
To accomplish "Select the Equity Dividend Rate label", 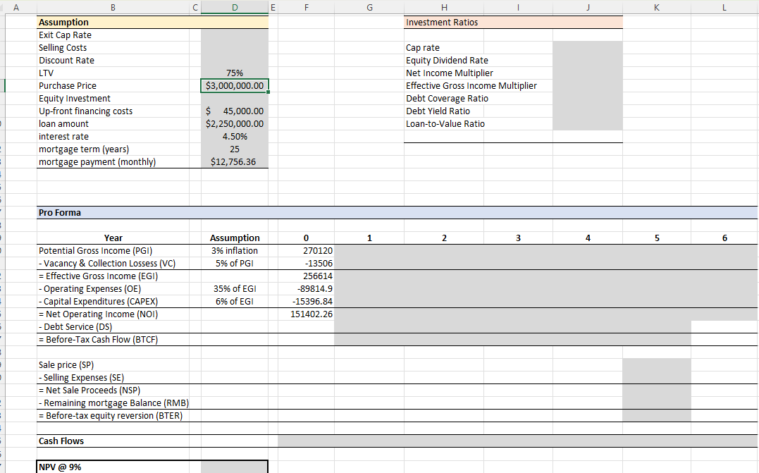I will point(447,61).
